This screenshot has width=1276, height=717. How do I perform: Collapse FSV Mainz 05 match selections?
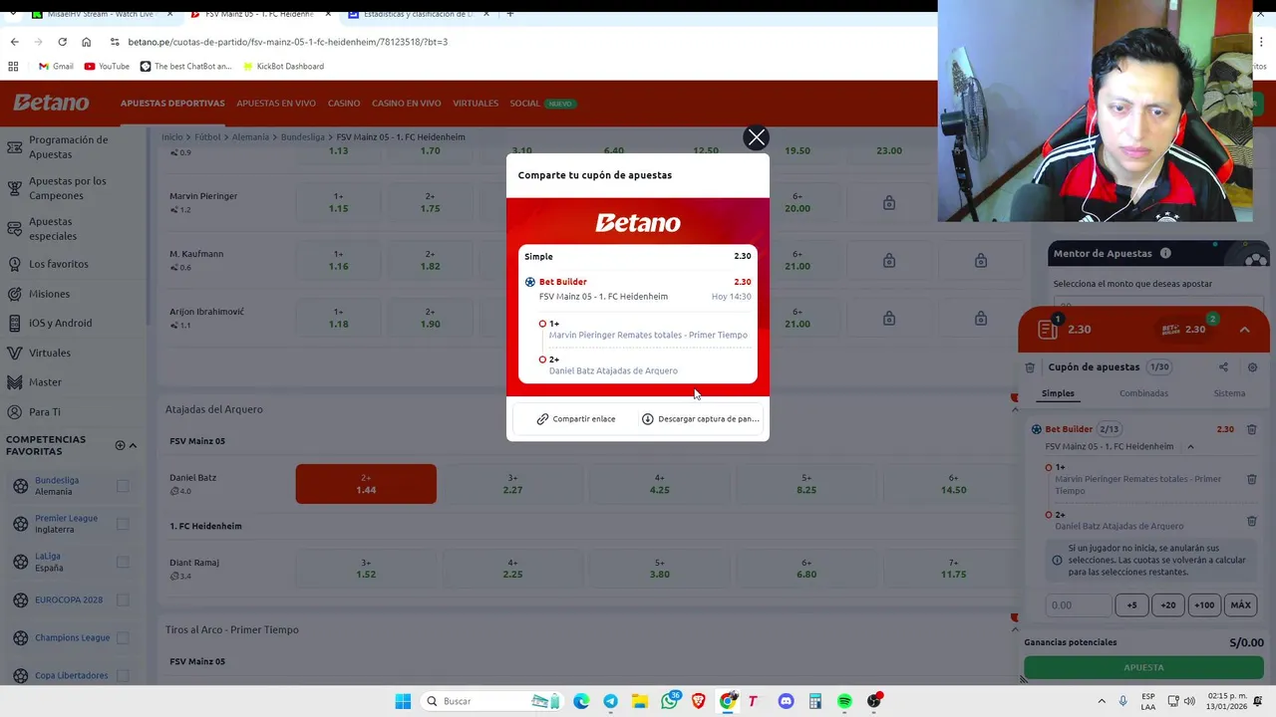coord(1190,447)
